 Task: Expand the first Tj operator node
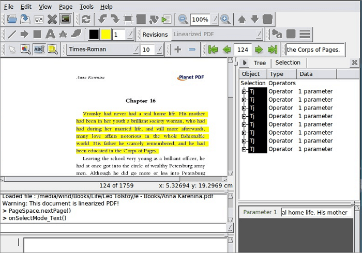coord(244,91)
